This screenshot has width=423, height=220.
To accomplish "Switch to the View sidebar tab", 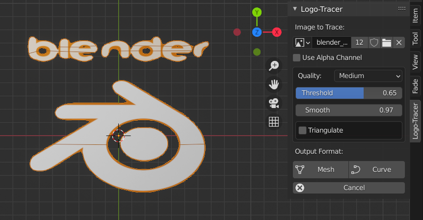I will tap(416, 62).
